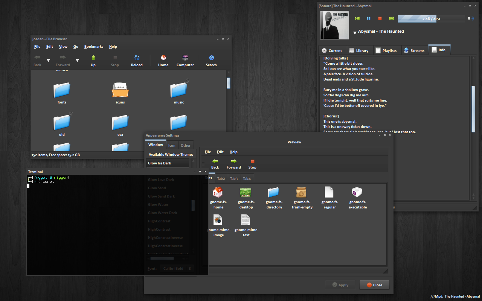Select the gnome-fs-regular file icon
Image resolution: width=482 pixels, height=301 pixels.
coord(329,198)
